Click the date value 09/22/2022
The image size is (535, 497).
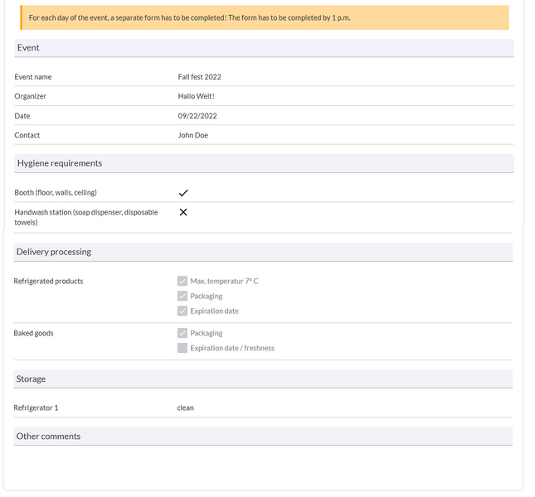pos(197,116)
